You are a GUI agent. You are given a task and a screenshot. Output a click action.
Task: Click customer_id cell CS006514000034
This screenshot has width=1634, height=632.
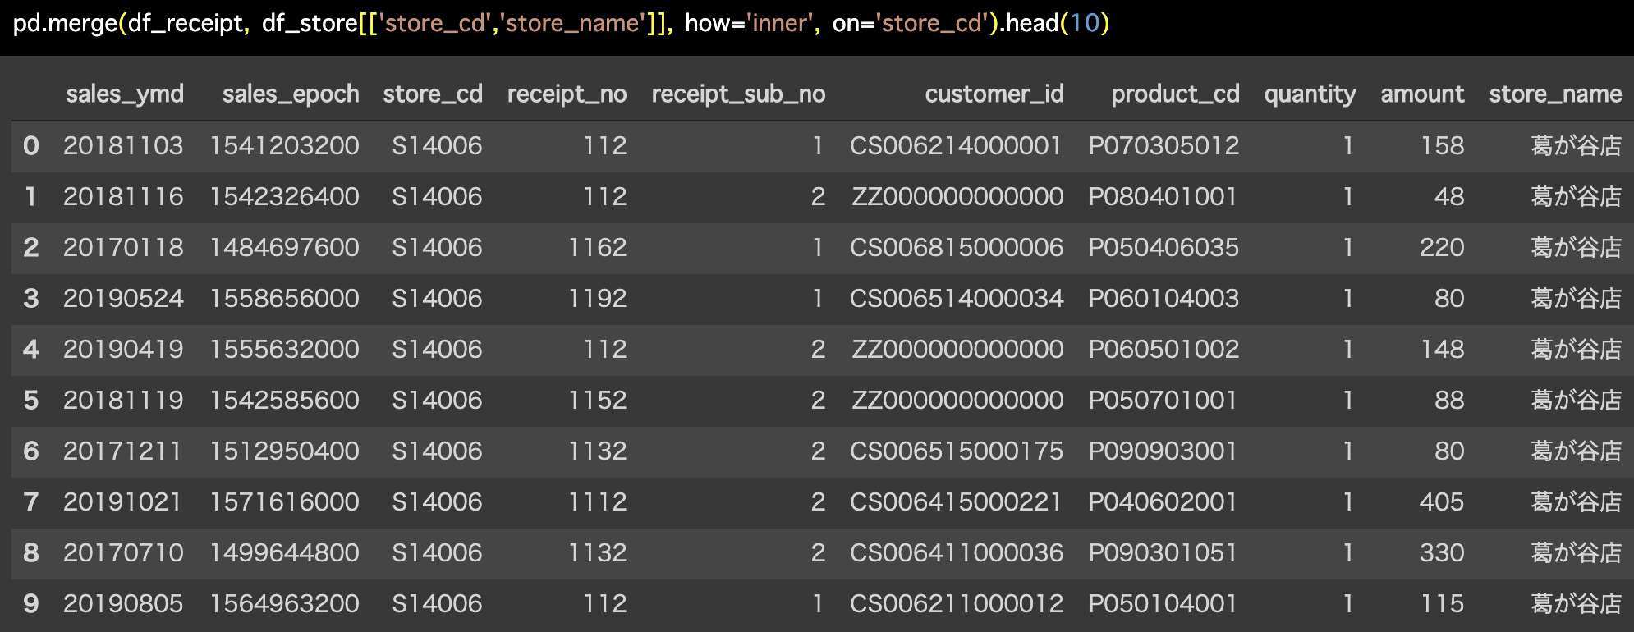click(957, 299)
